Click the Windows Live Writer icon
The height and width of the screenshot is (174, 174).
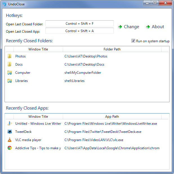tap(10, 123)
